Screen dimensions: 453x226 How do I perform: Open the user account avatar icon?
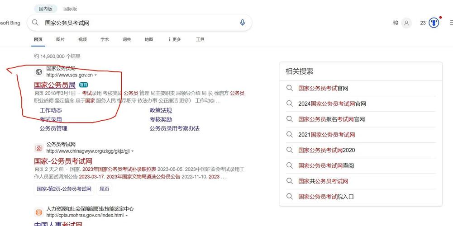point(406,23)
